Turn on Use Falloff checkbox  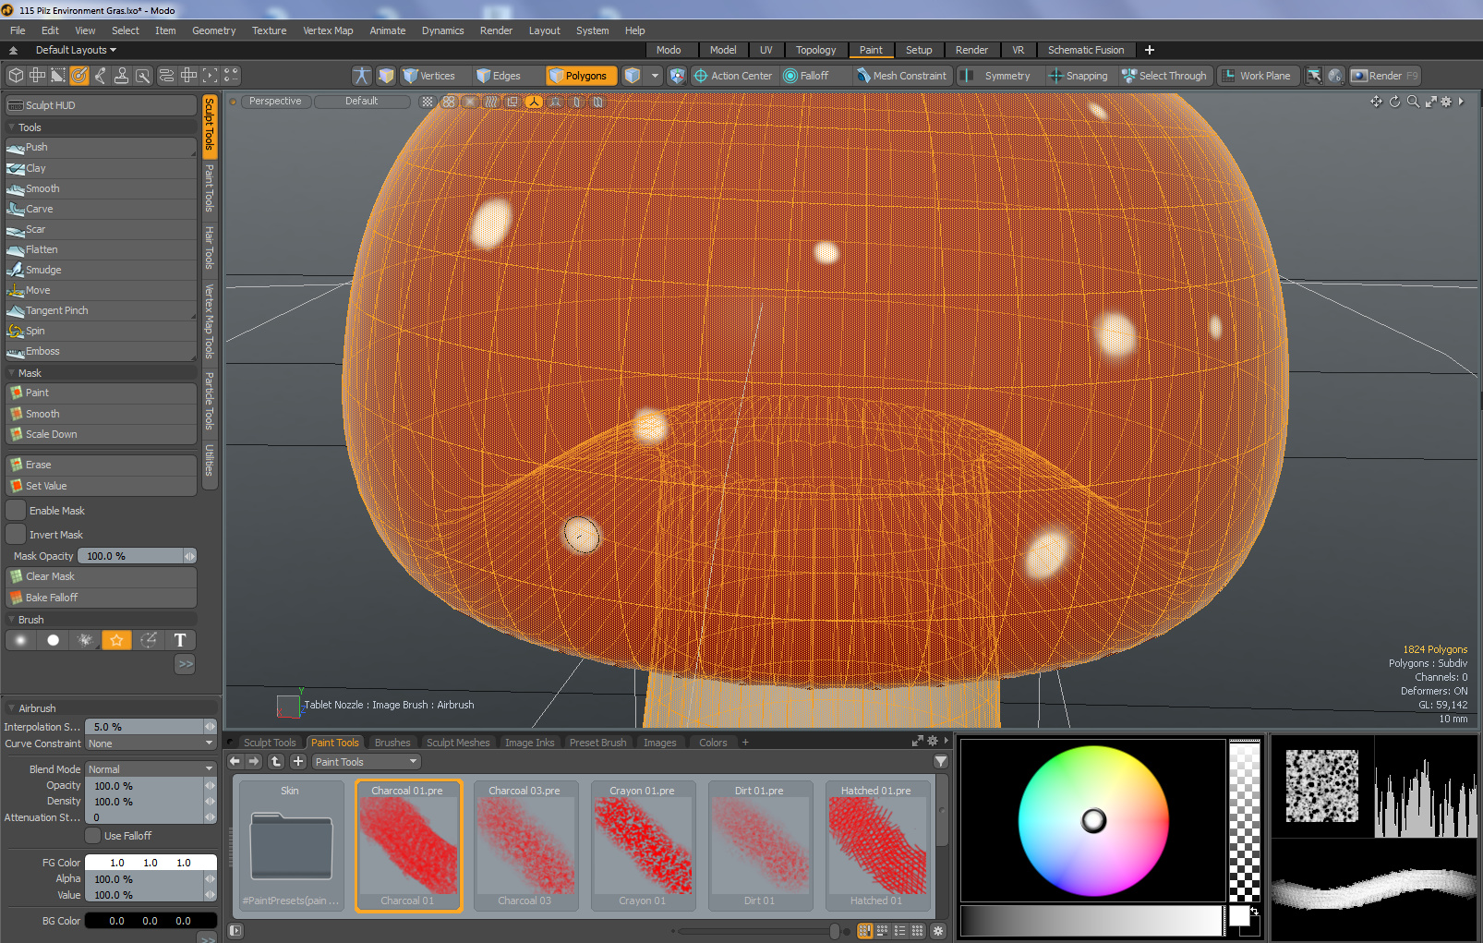pyautogui.click(x=93, y=836)
